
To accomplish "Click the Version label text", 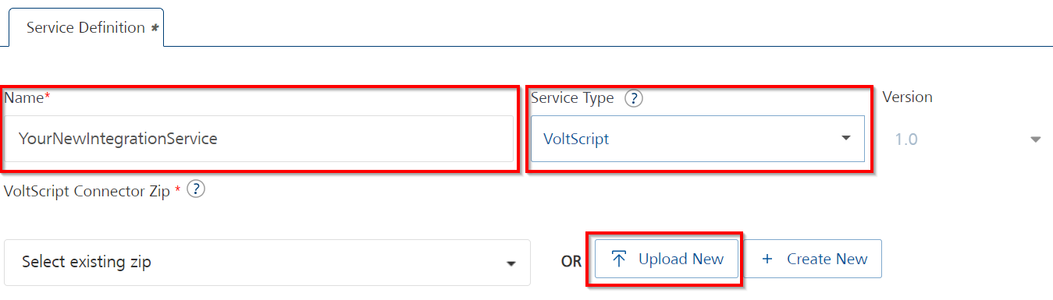I will point(907,97).
